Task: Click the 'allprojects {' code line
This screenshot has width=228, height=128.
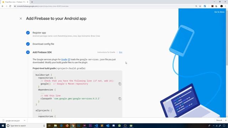Action: tap(43, 111)
